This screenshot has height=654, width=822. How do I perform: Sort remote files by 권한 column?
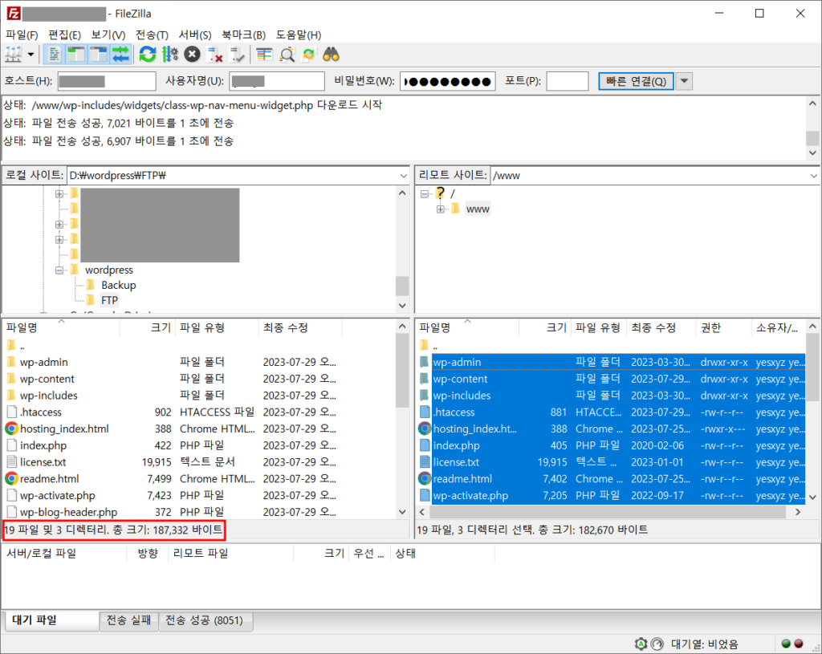point(723,327)
